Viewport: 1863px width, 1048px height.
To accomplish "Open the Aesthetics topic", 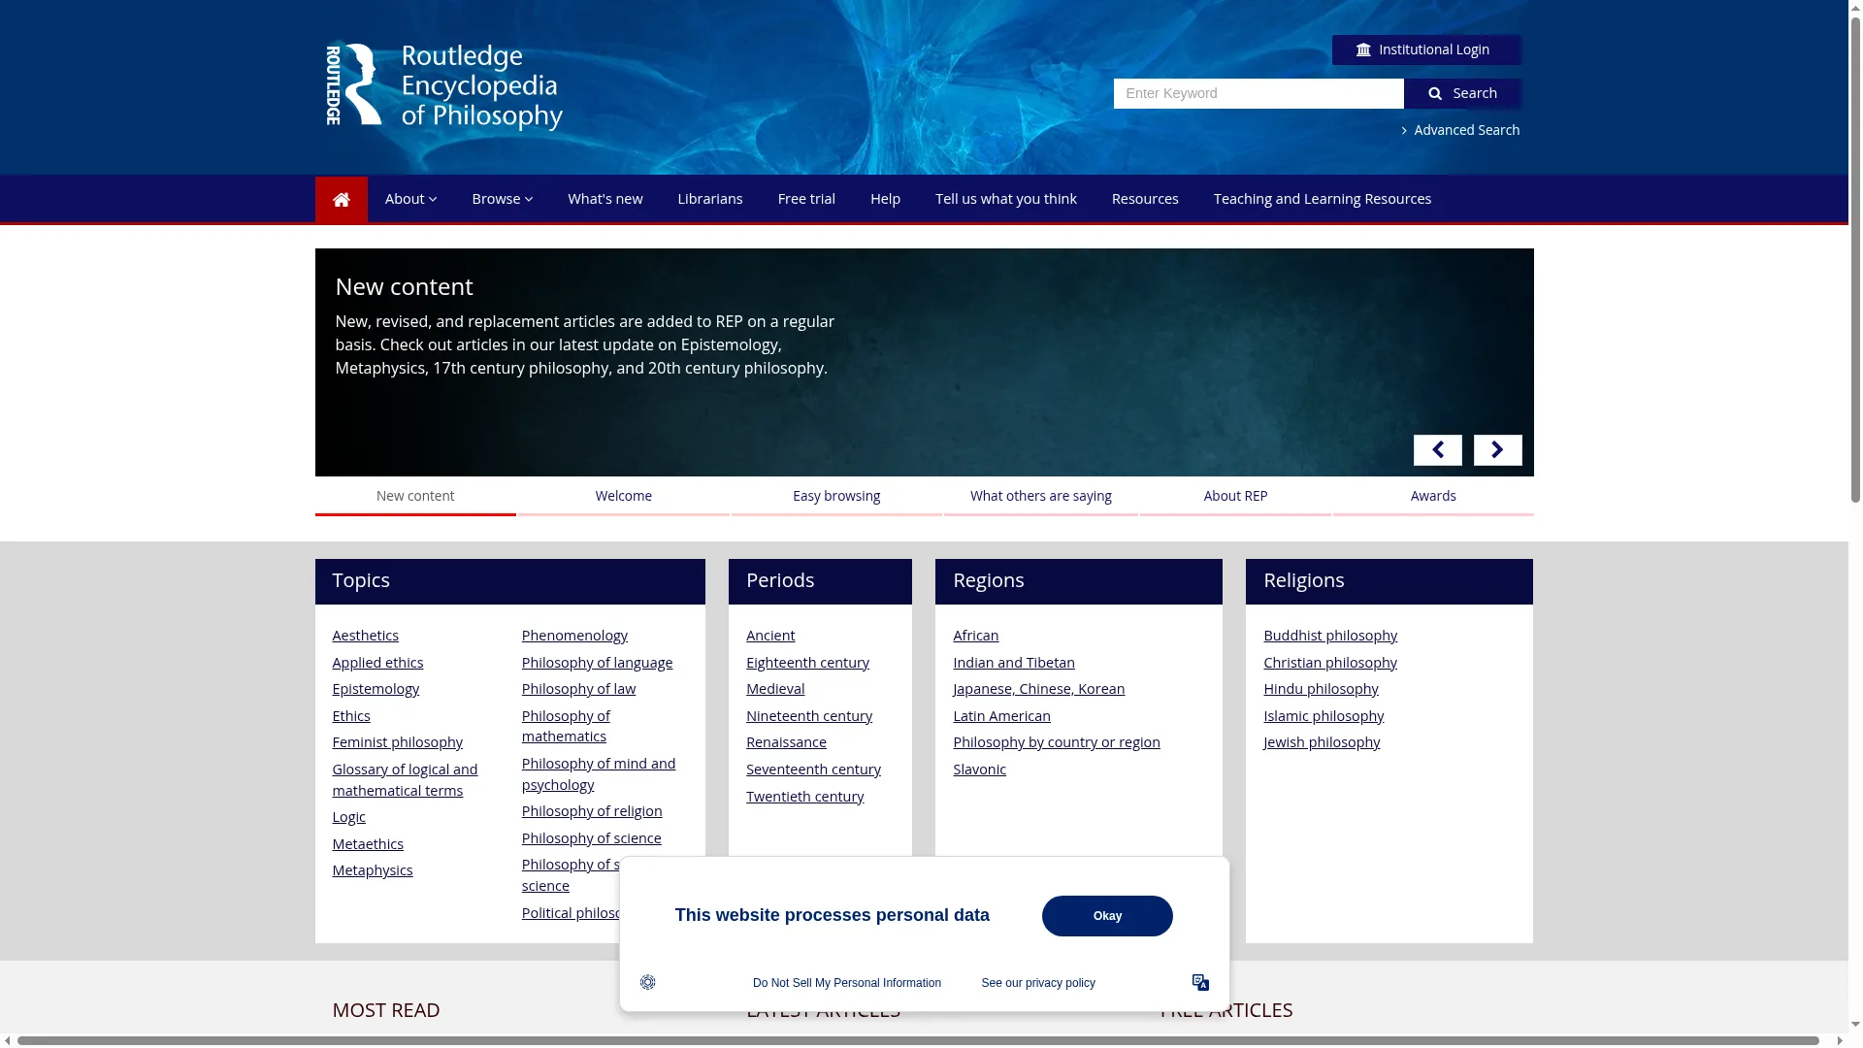I will point(365,636).
